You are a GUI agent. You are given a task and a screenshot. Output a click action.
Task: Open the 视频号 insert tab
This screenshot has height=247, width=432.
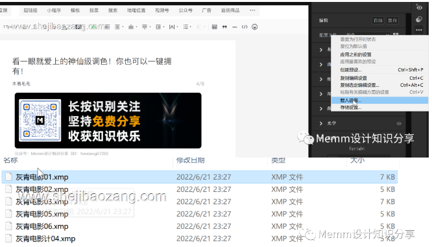coord(162,10)
